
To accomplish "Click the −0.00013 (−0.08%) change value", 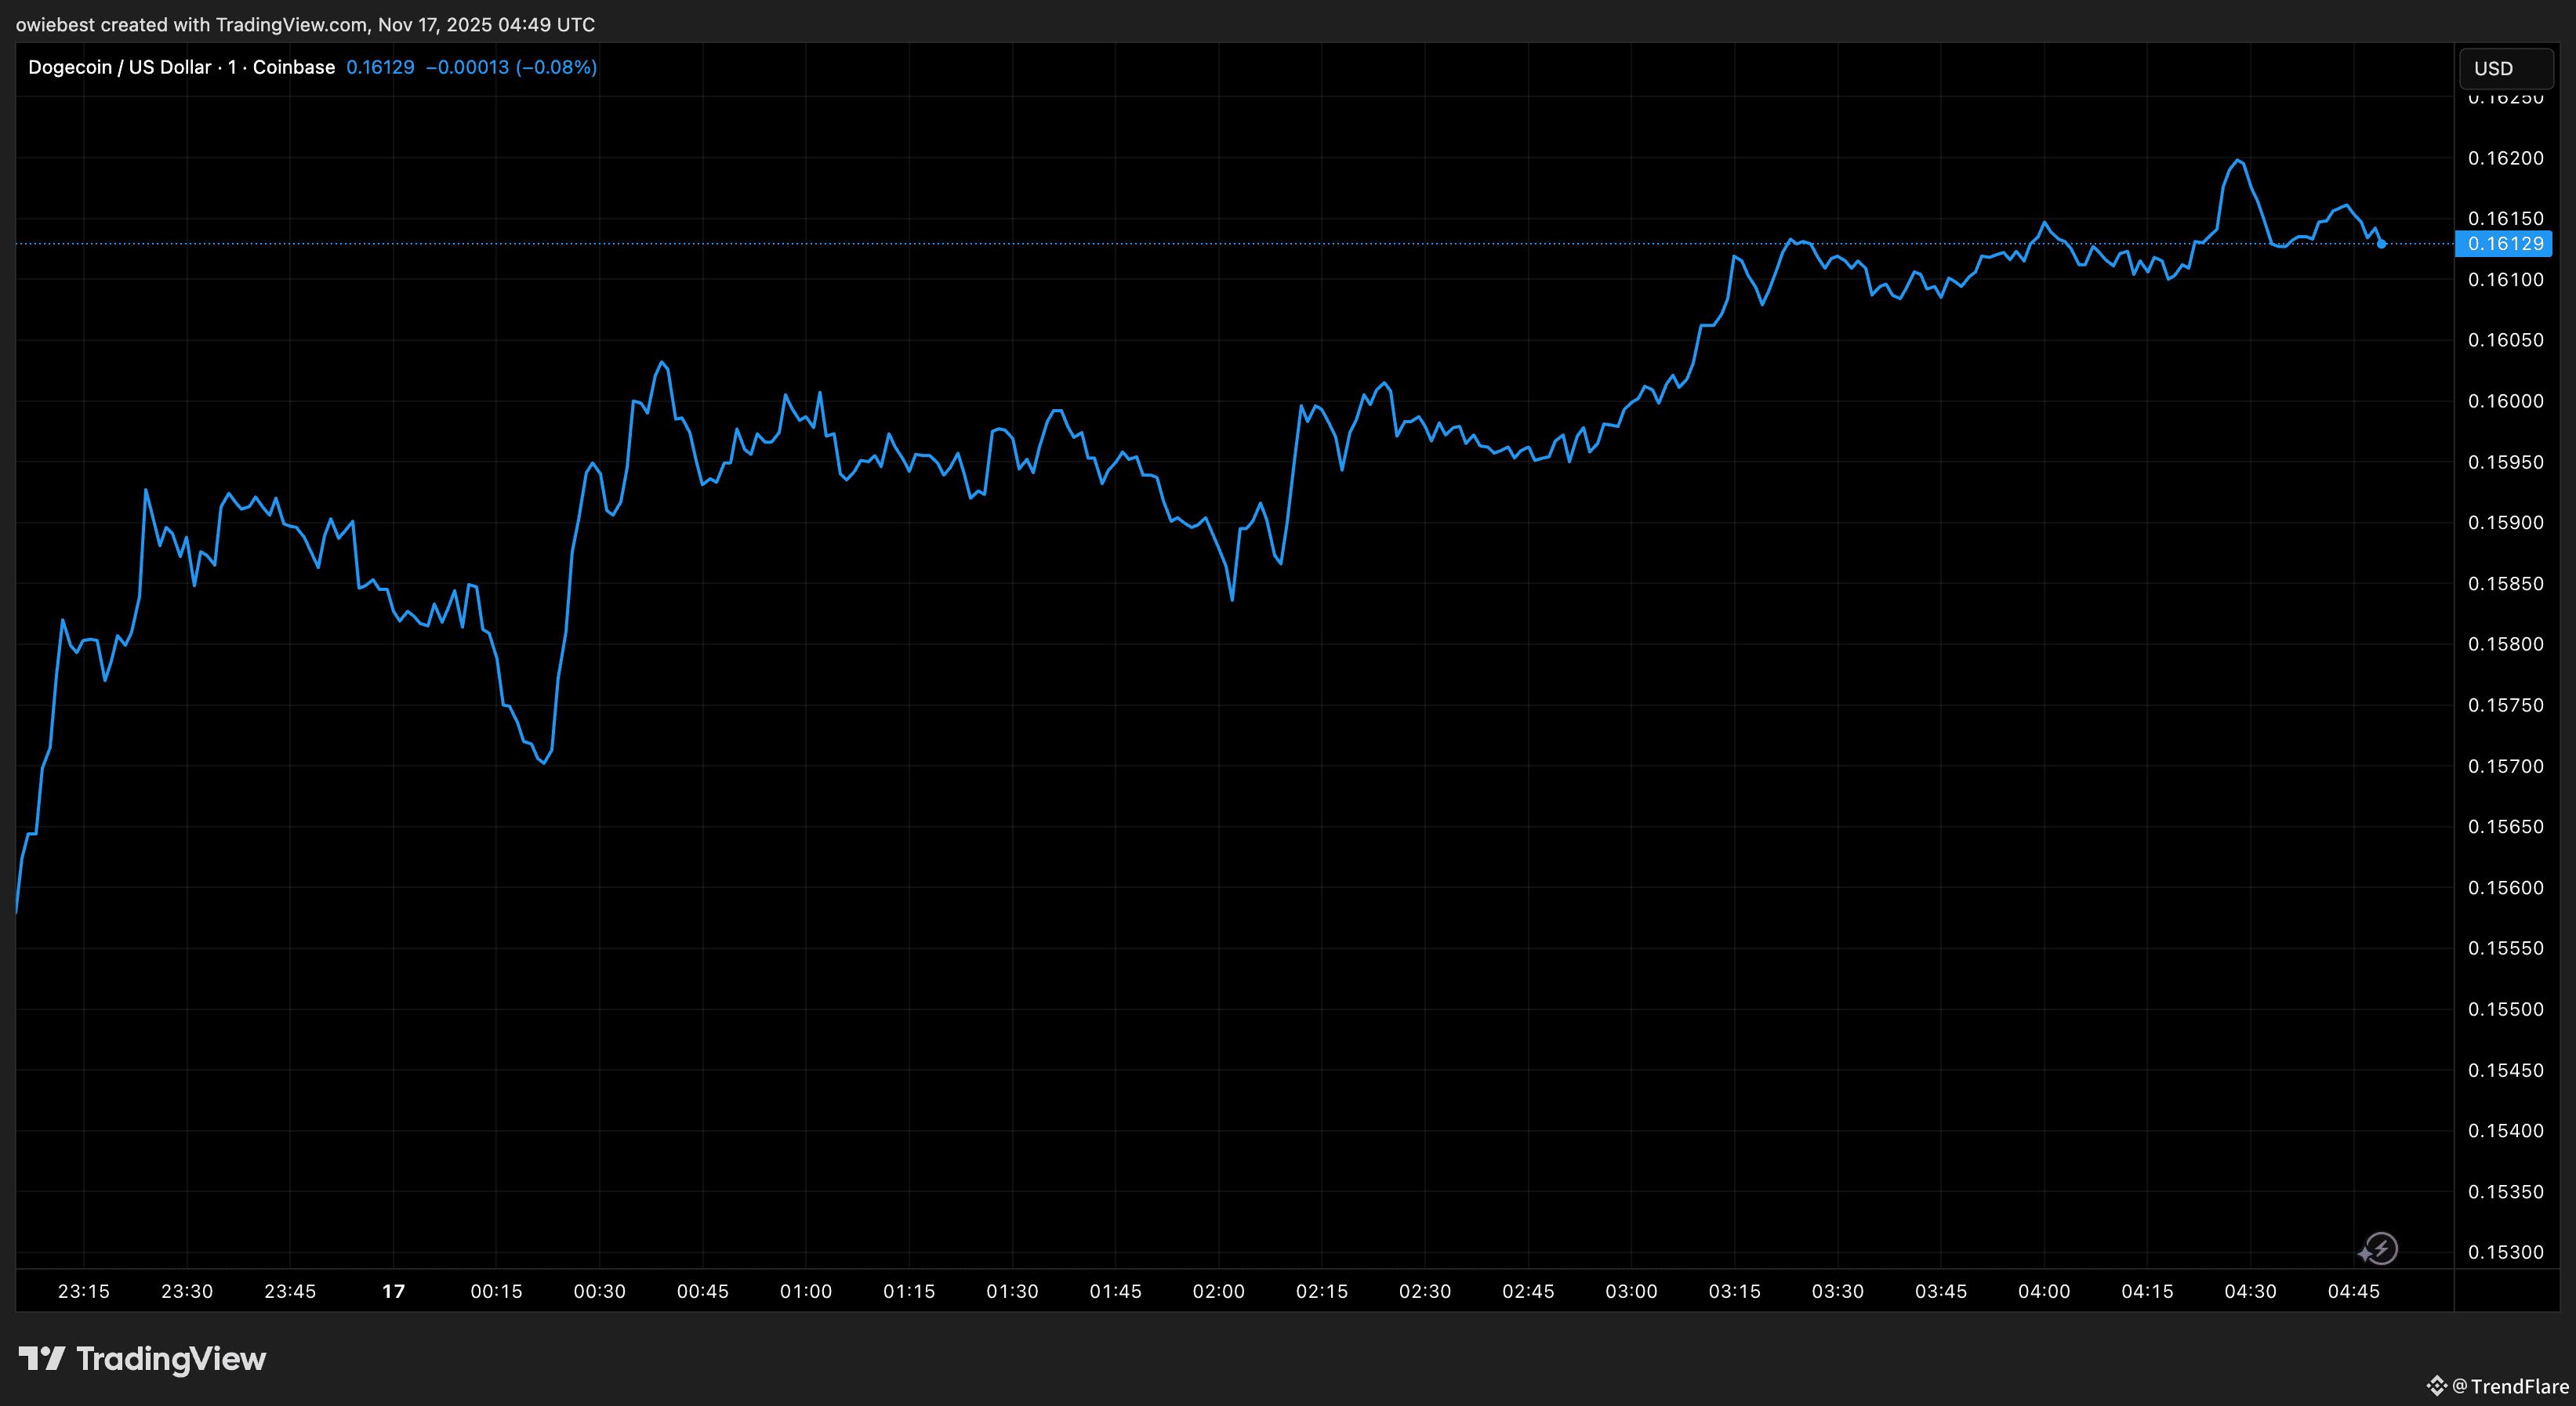I will (511, 67).
